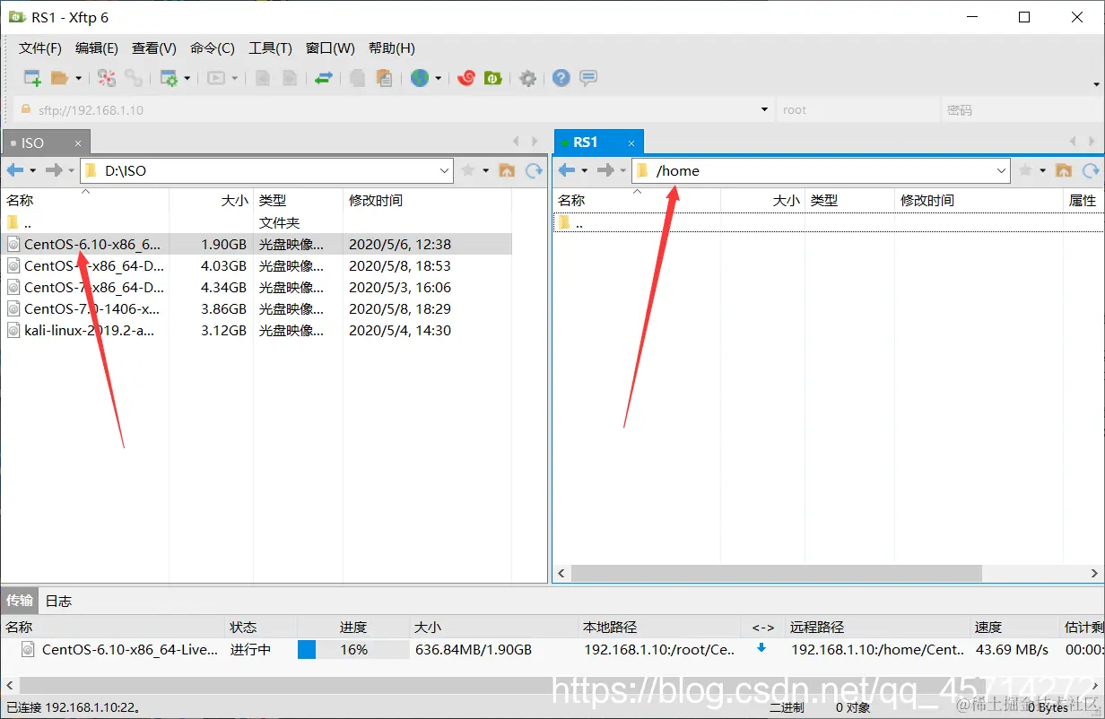Viewport: 1105px width, 719px height.
Task: Sort local files by 大小 column
Action: (212, 200)
